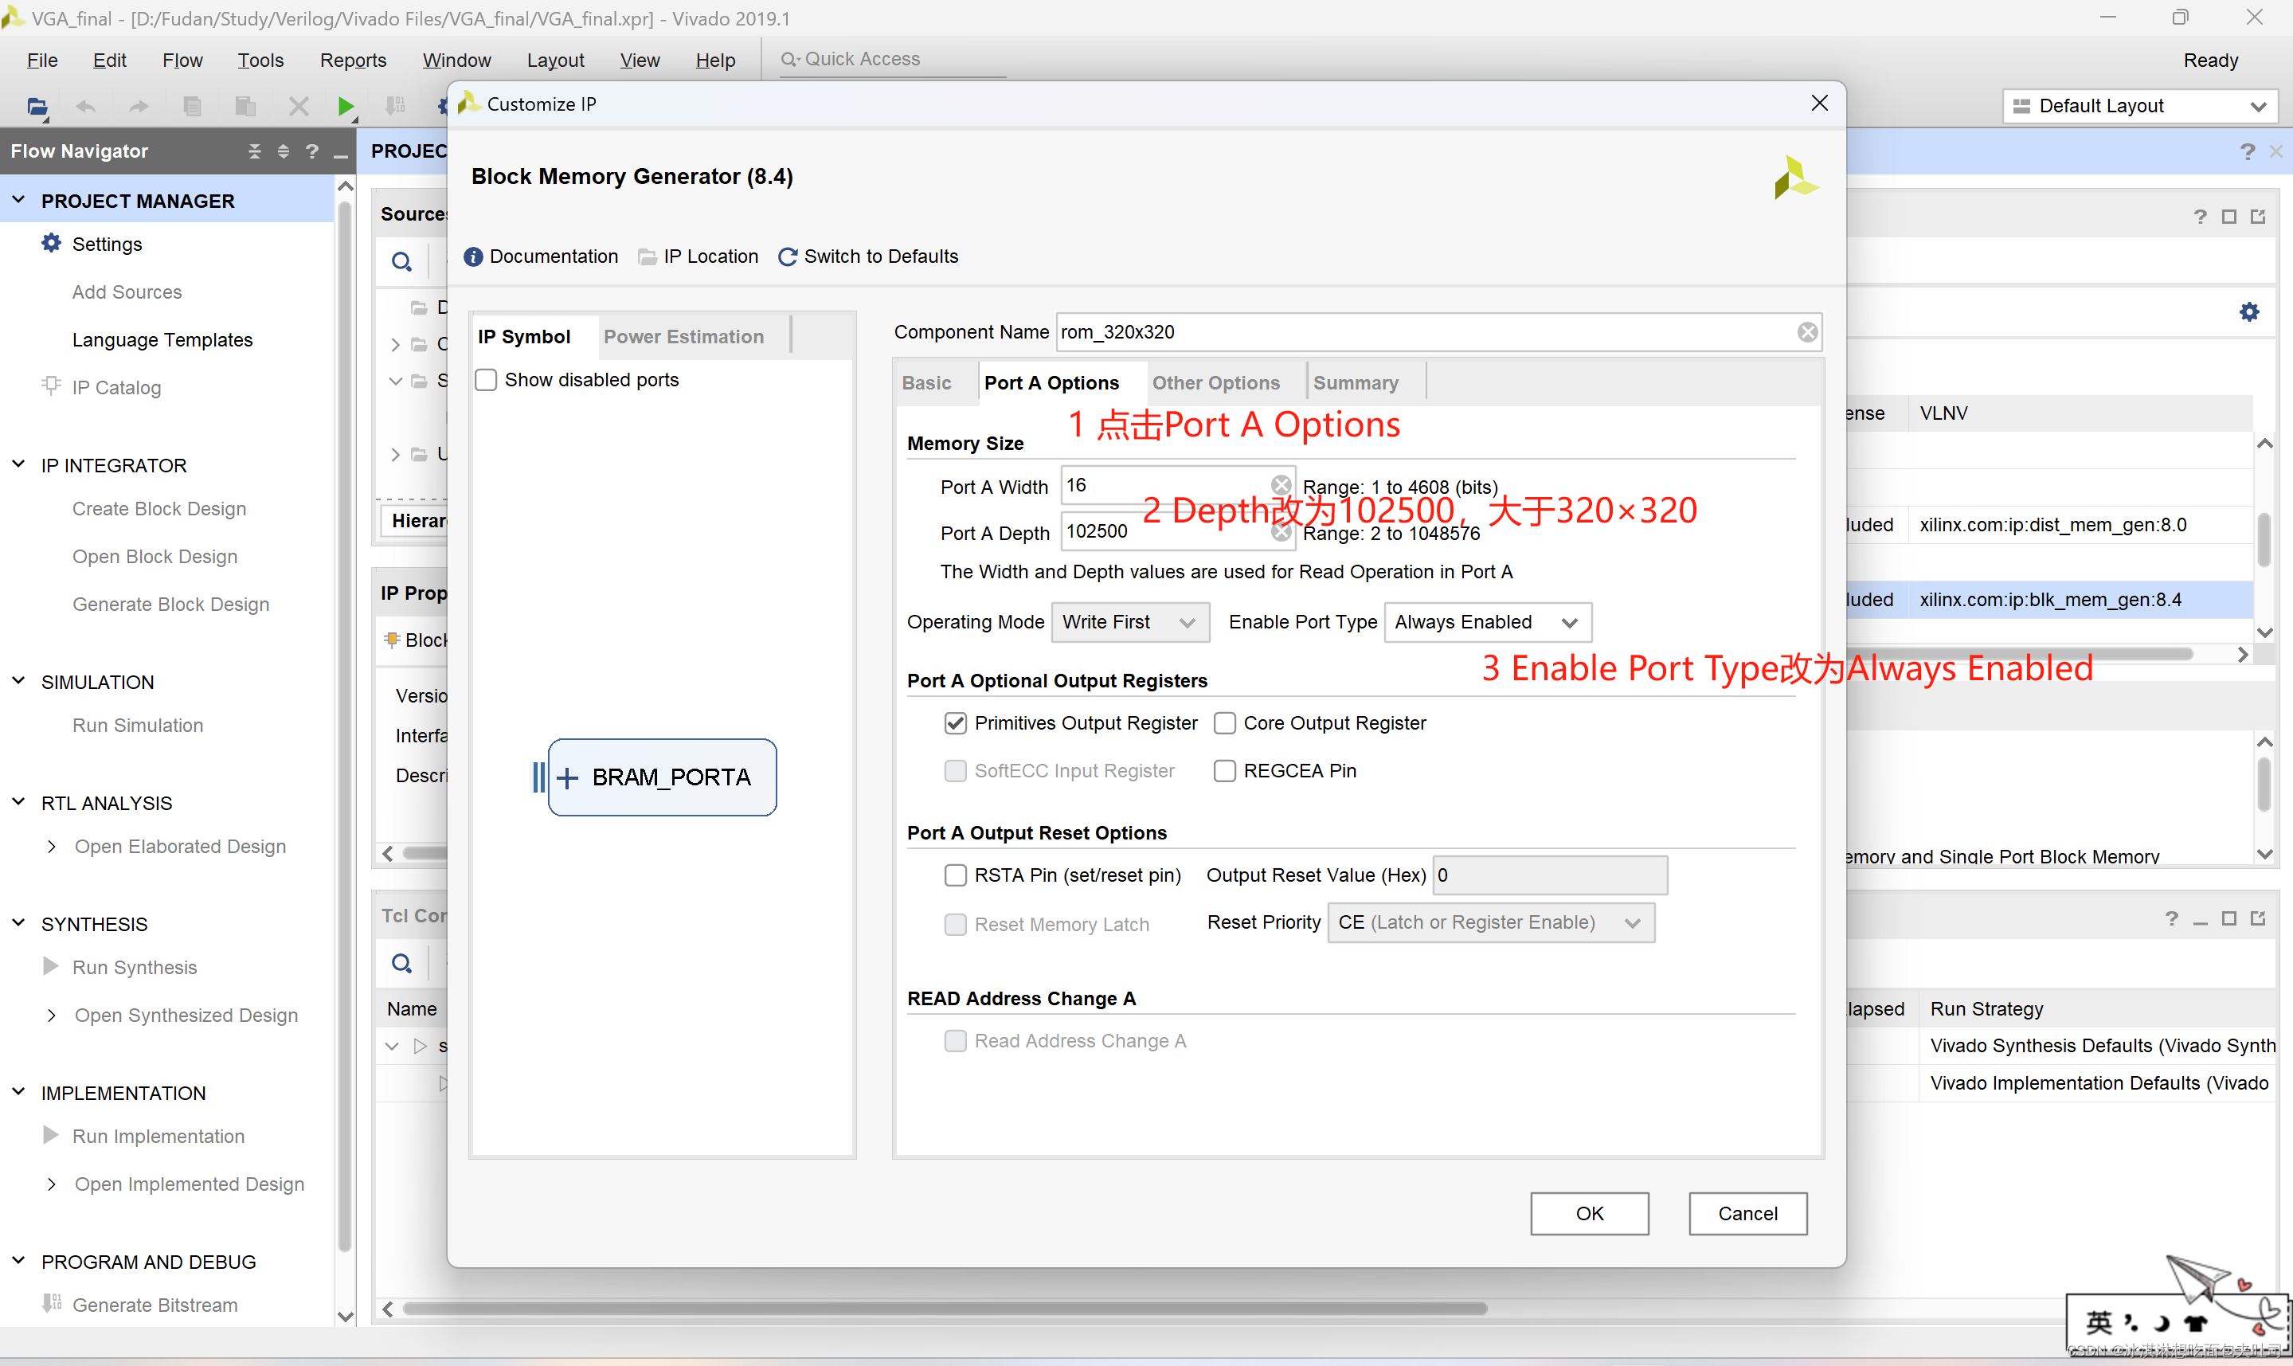Click Run Implementation play icon
This screenshot has height=1366, width=2293.
(52, 1135)
